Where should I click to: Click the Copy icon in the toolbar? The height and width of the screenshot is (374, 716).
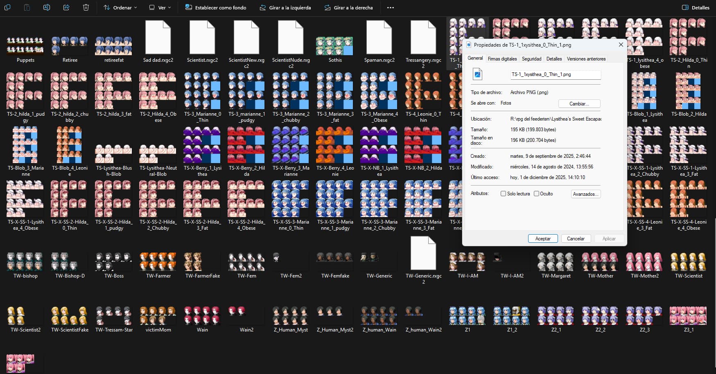(x=7, y=7)
